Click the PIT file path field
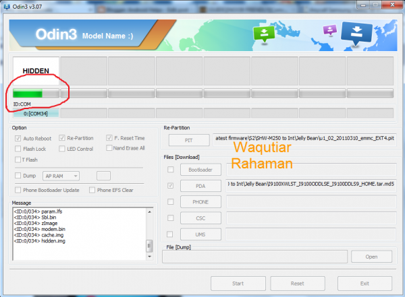Image resolution: width=405 pixels, height=297 pixels. point(304,139)
